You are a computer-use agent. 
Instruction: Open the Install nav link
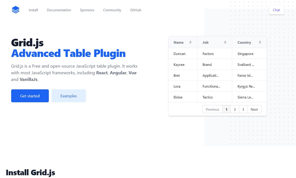pos(33,10)
